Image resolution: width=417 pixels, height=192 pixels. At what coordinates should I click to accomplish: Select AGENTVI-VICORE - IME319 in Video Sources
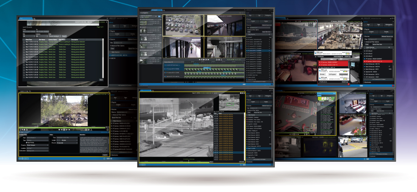click(123, 55)
